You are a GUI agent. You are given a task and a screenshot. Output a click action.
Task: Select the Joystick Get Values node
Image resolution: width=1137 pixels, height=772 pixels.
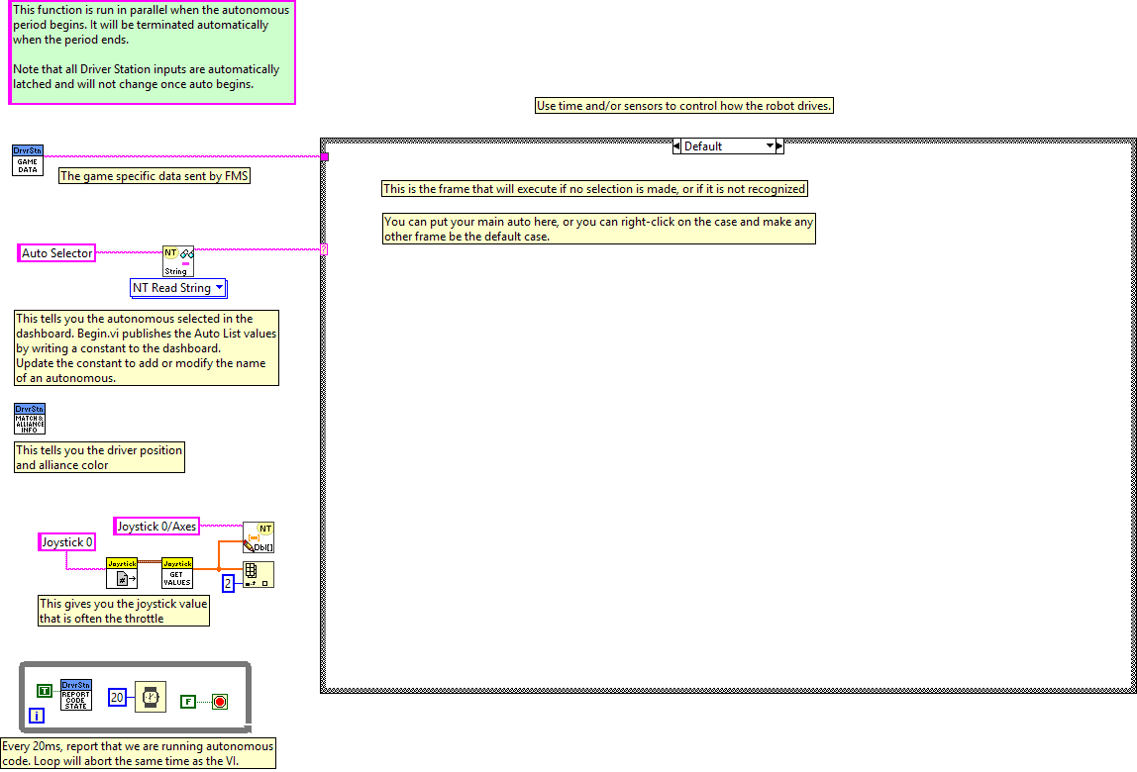(x=177, y=573)
